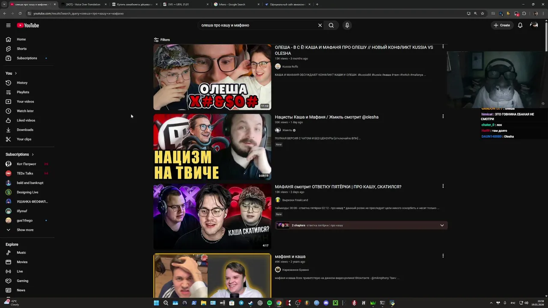Open the video titled мафаня и каша
This screenshot has height=308, width=548.
click(290, 257)
